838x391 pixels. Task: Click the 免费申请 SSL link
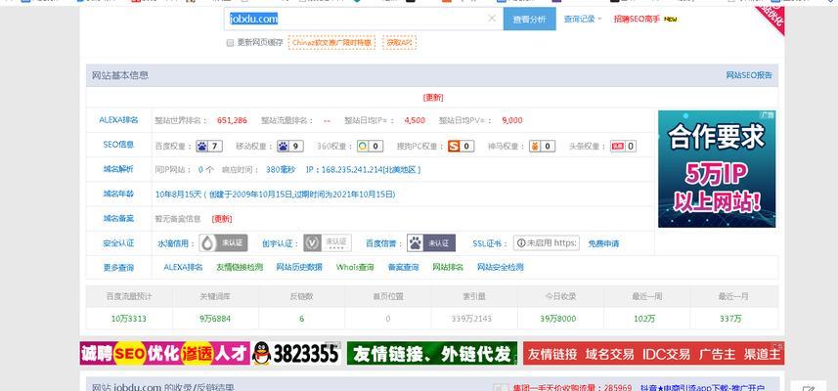point(603,243)
